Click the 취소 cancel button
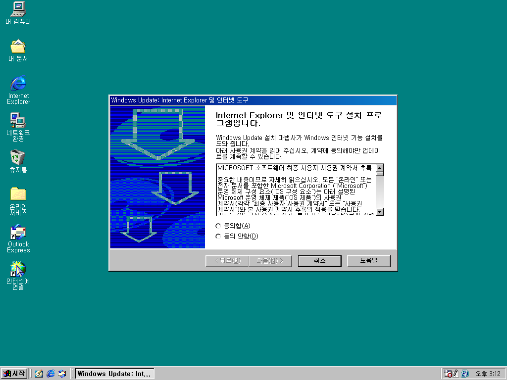The height and width of the screenshot is (380, 507). [319, 261]
